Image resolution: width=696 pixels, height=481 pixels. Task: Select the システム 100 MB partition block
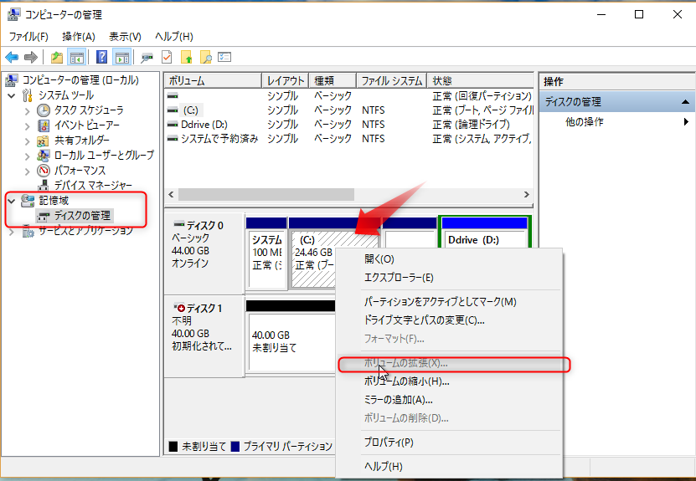266,253
